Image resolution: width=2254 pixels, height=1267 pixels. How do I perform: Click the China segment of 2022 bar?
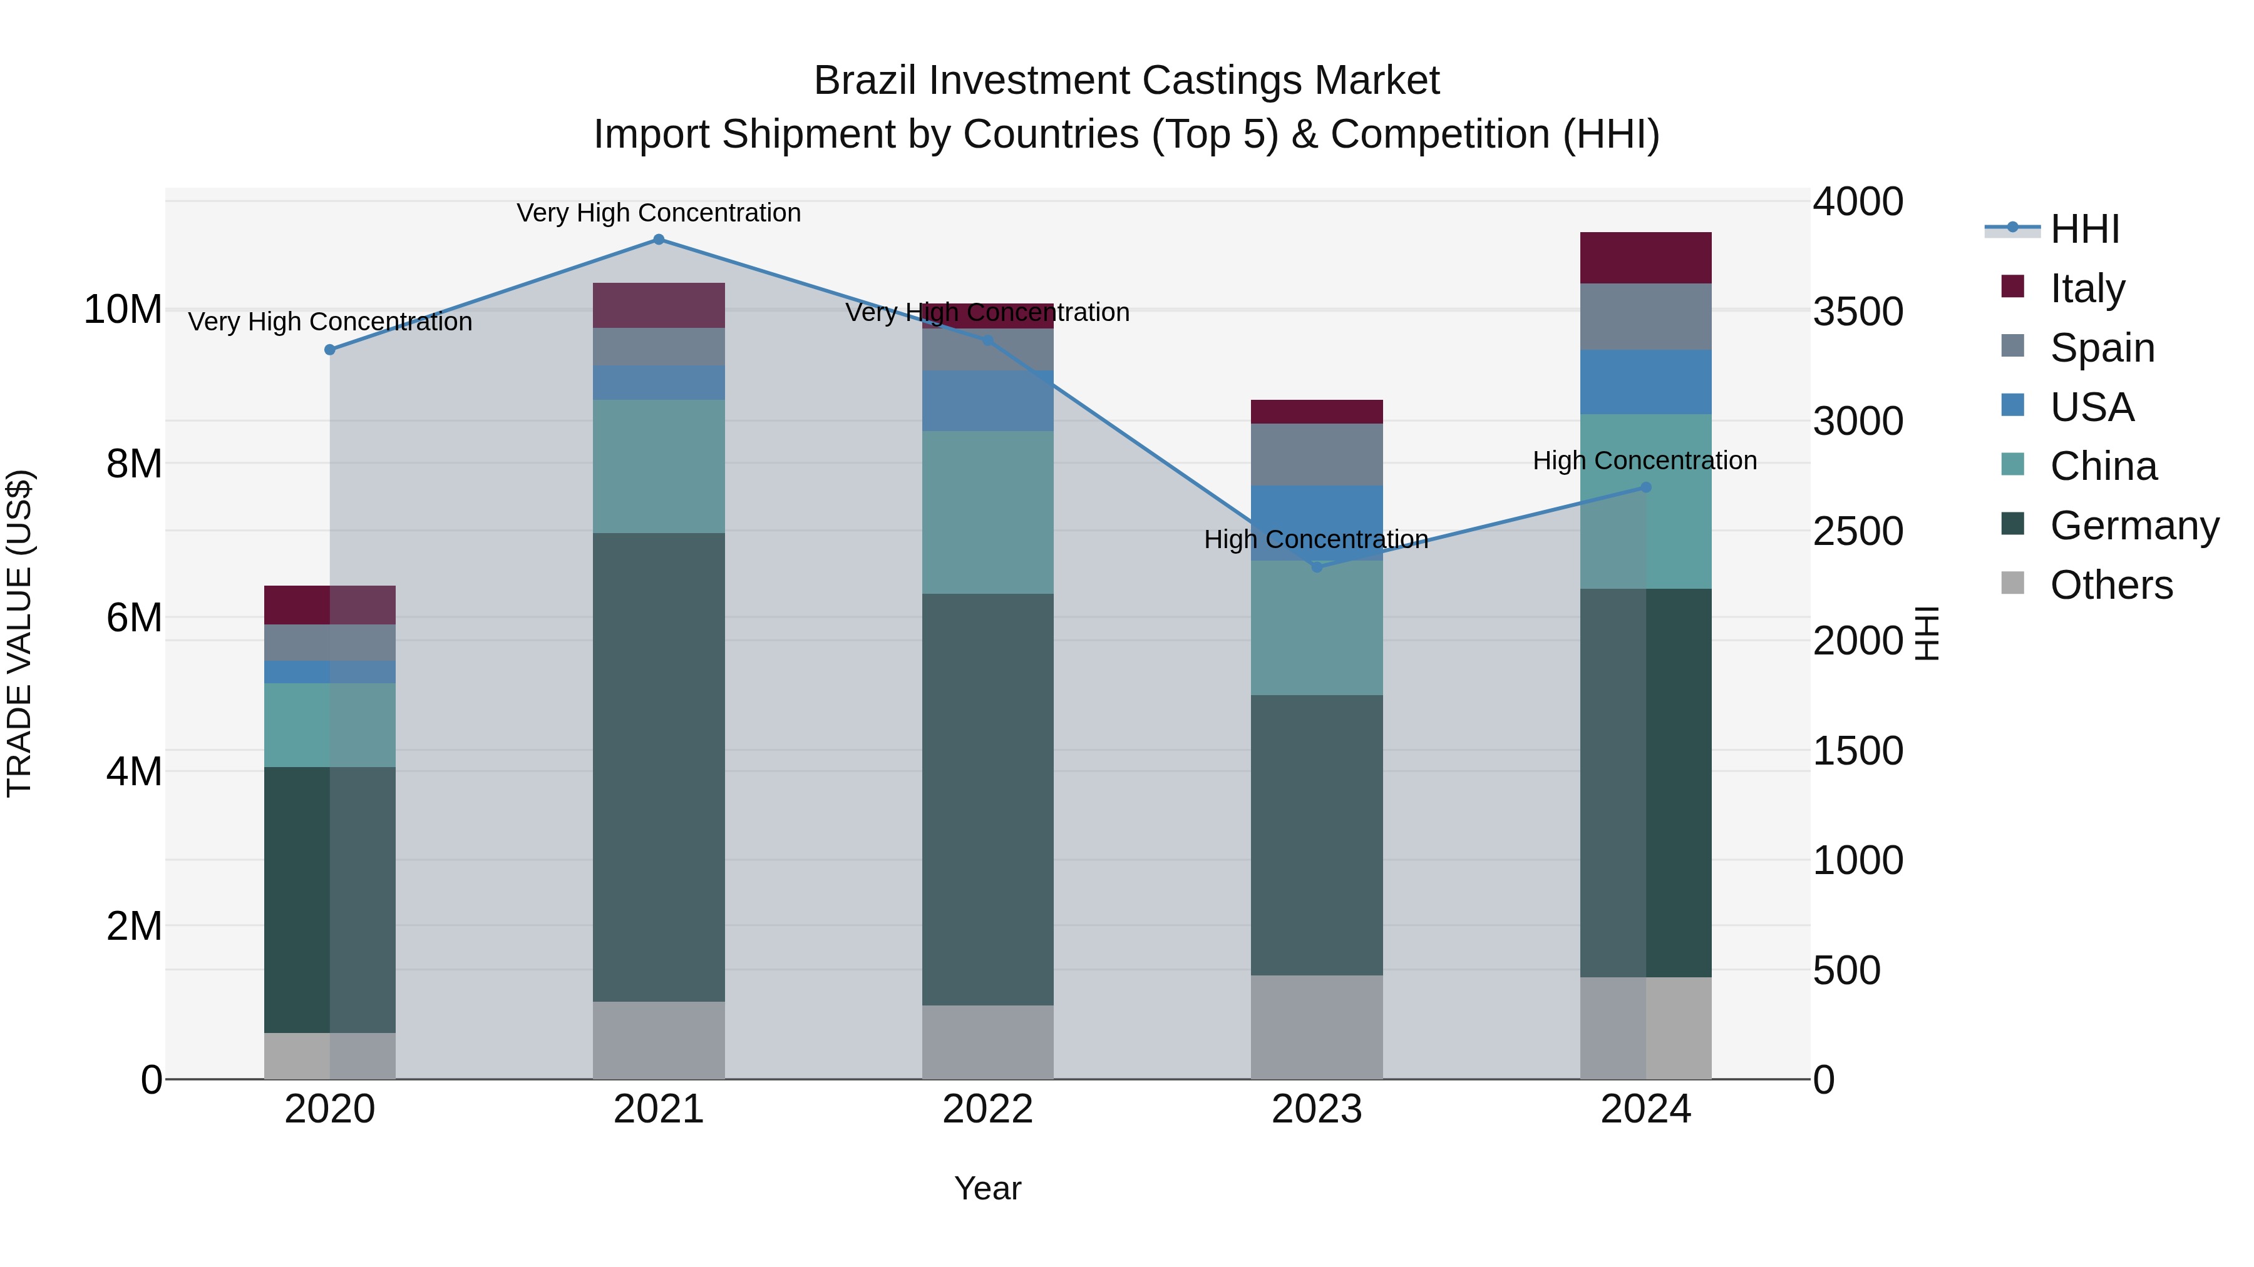tap(988, 512)
